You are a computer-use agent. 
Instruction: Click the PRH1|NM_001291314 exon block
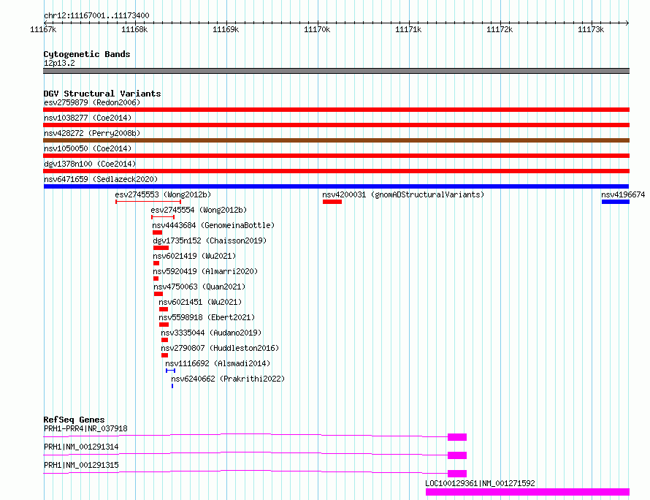[x=457, y=455]
